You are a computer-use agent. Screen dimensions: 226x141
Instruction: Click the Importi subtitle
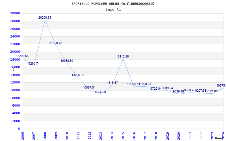113,10
